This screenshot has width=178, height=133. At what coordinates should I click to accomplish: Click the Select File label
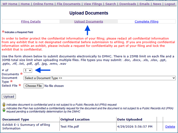pos(10,86)
